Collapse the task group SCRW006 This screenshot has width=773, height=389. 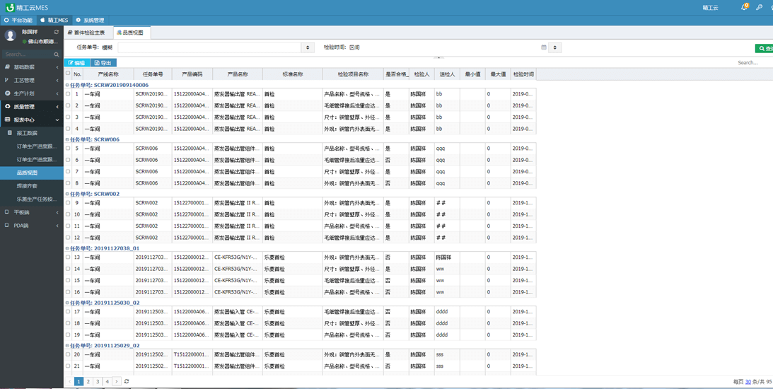[67, 139]
